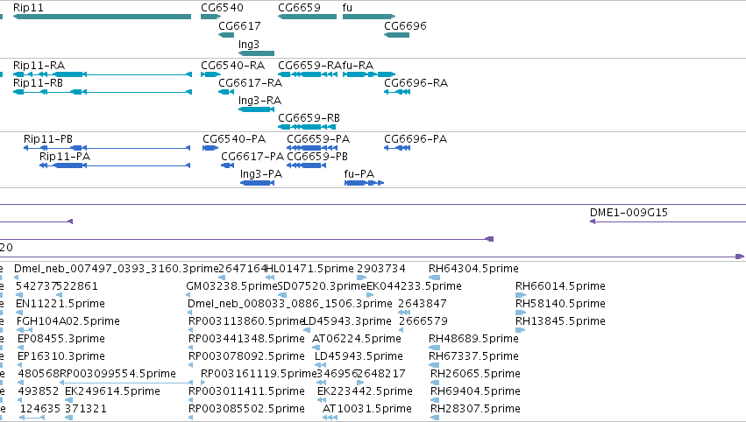This screenshot has width=746, height=422.
Task: Click the fu-RA transcript glyph
Action: click(369, 74)
